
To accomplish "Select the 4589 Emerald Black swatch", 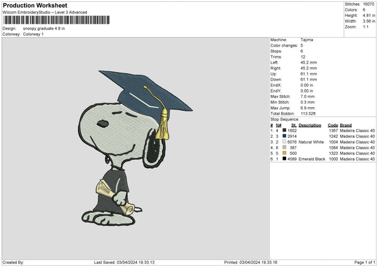I will tap(285, 159).
